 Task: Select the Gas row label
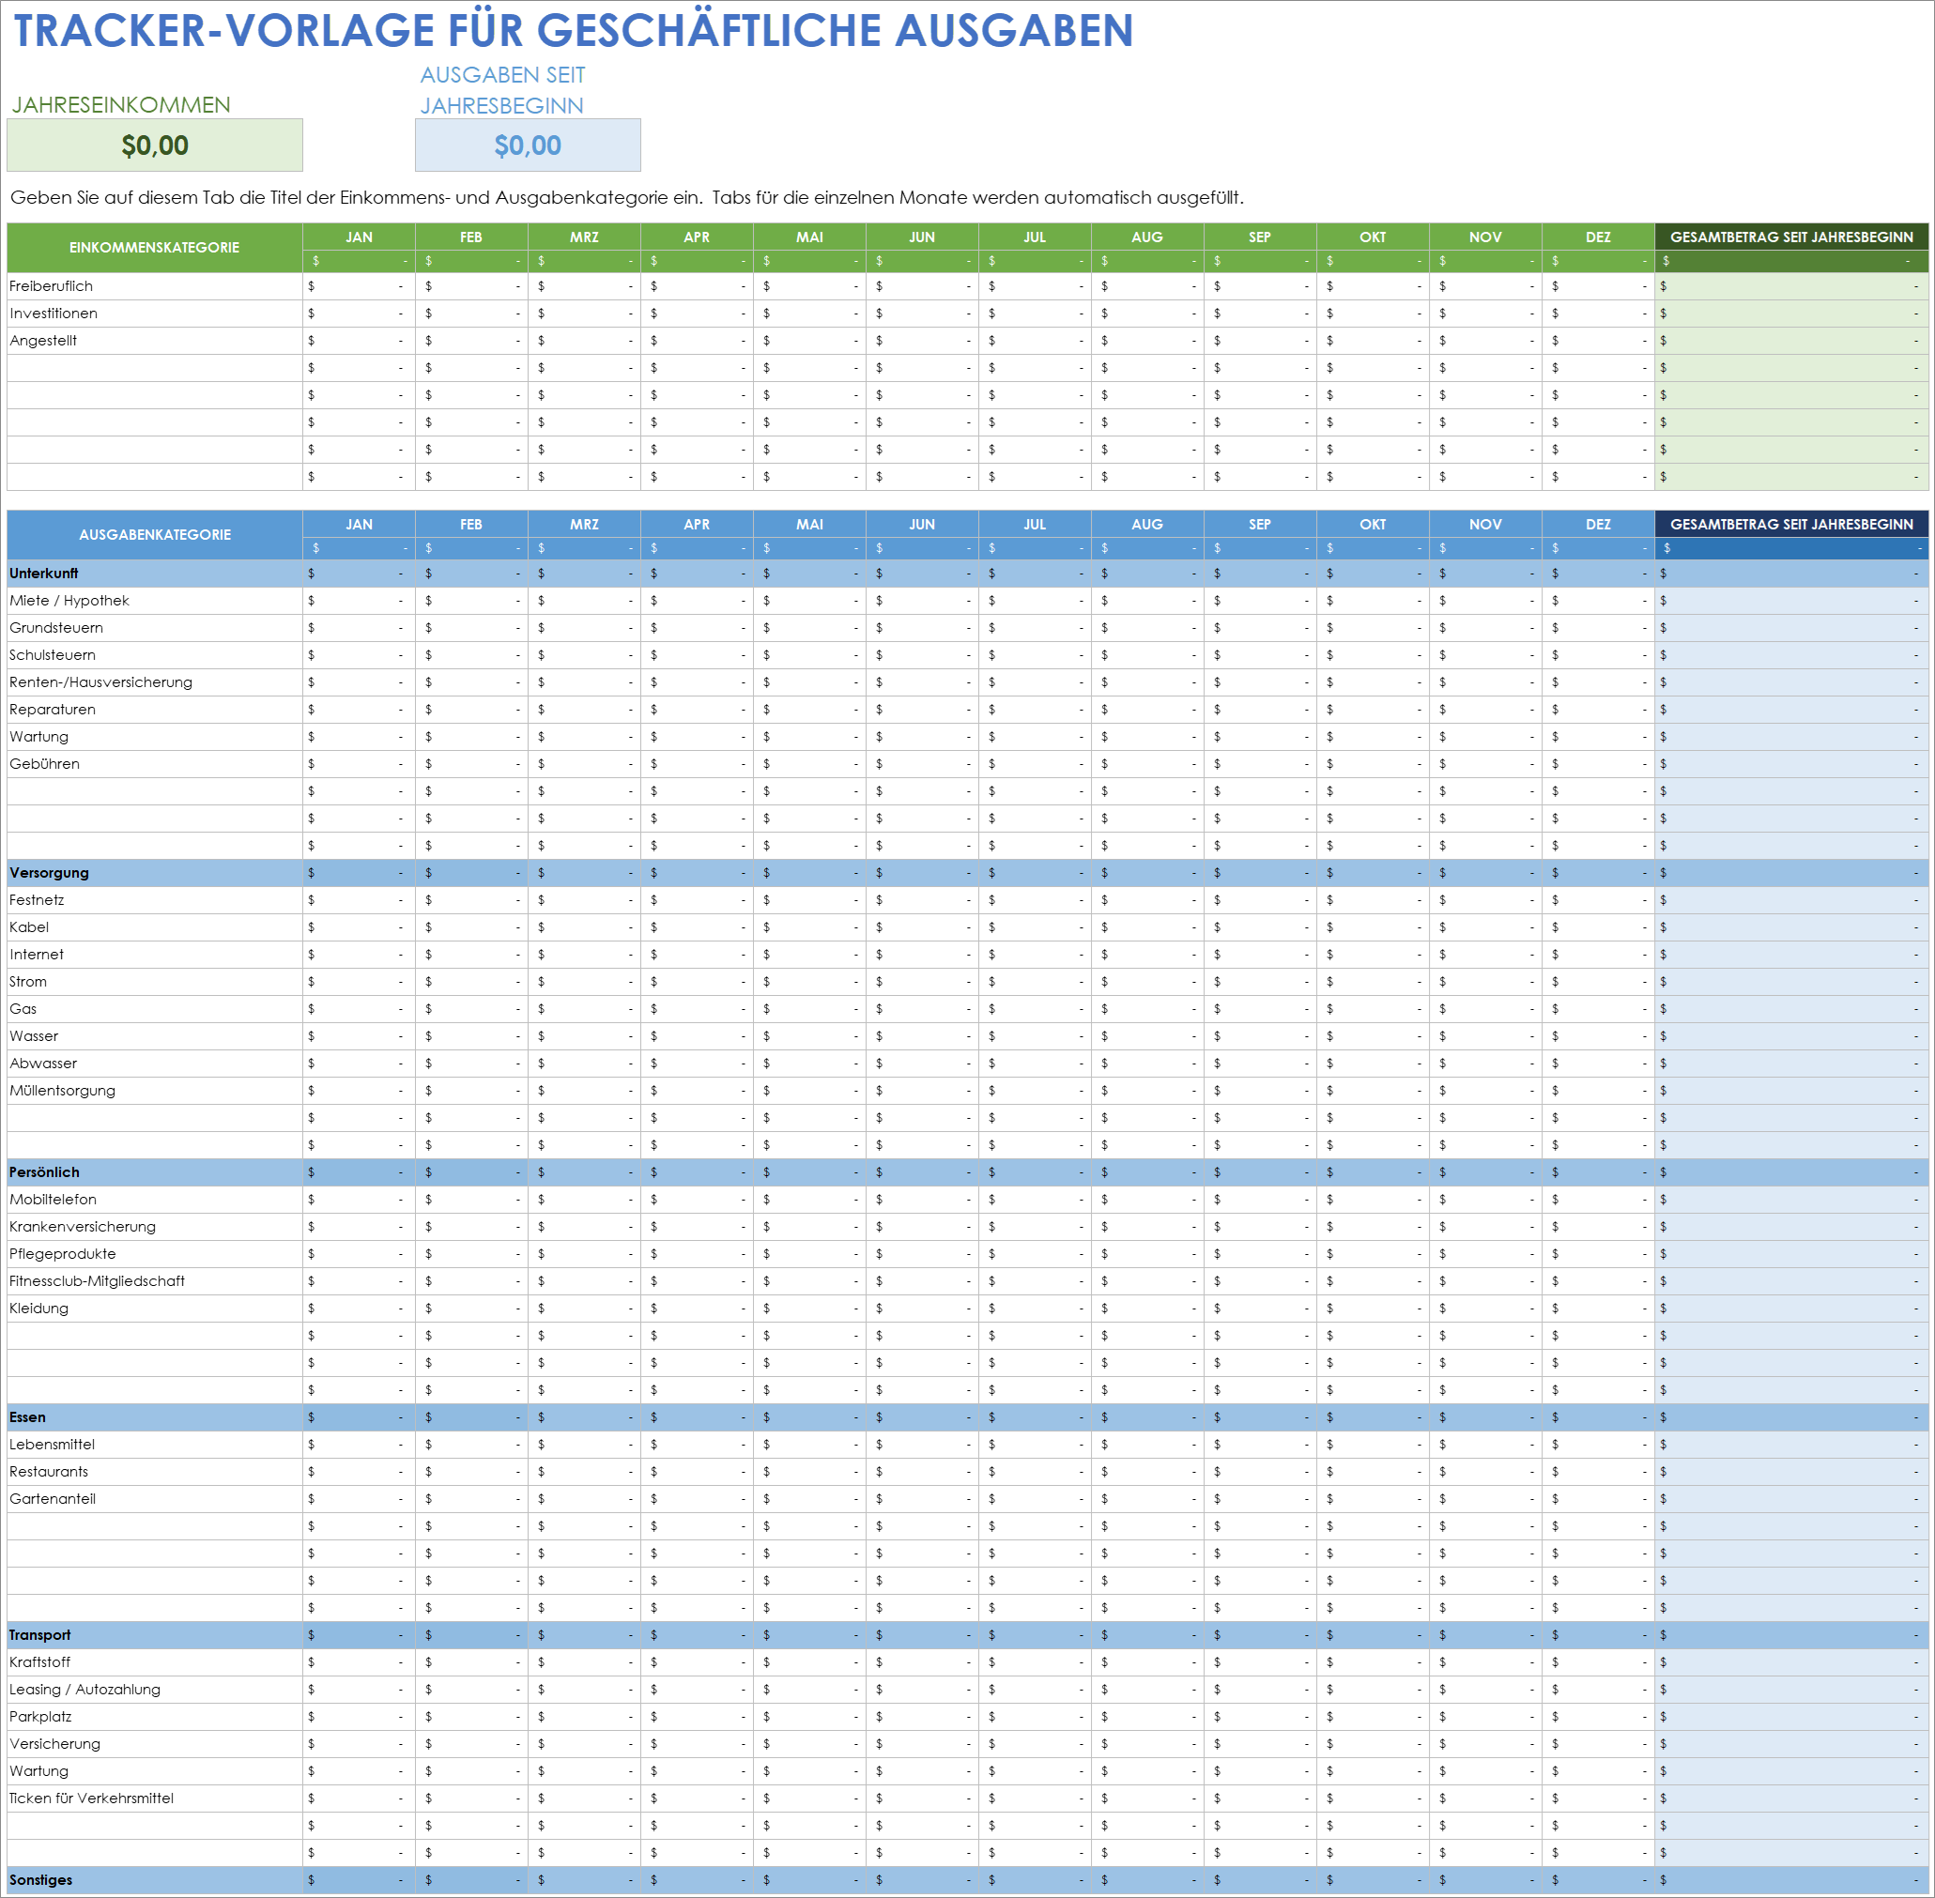tap(155, 1009)
